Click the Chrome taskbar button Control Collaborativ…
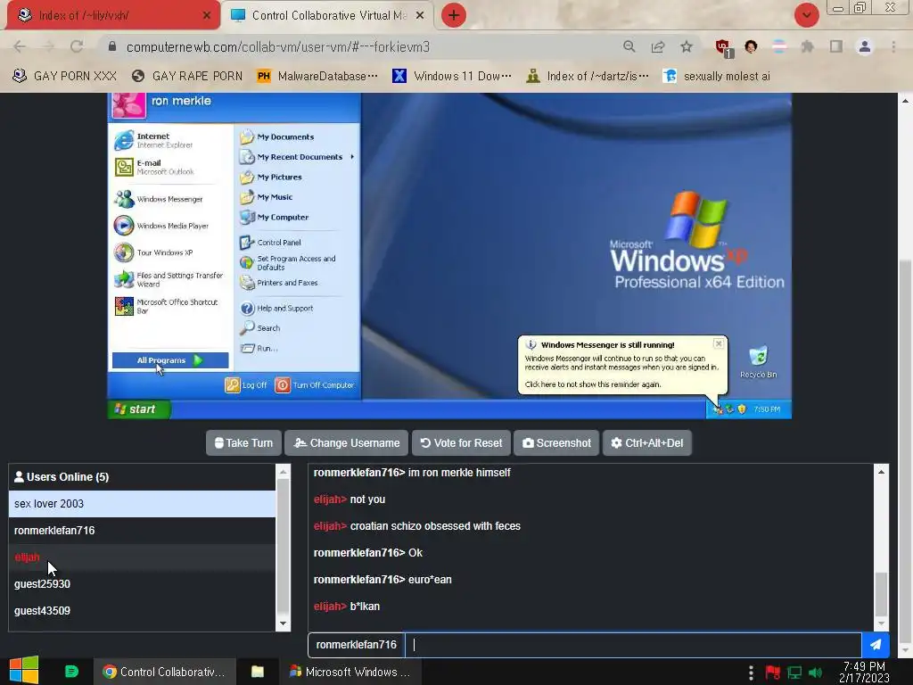Screen dimensions: 913x685 (x=165, y=672)
